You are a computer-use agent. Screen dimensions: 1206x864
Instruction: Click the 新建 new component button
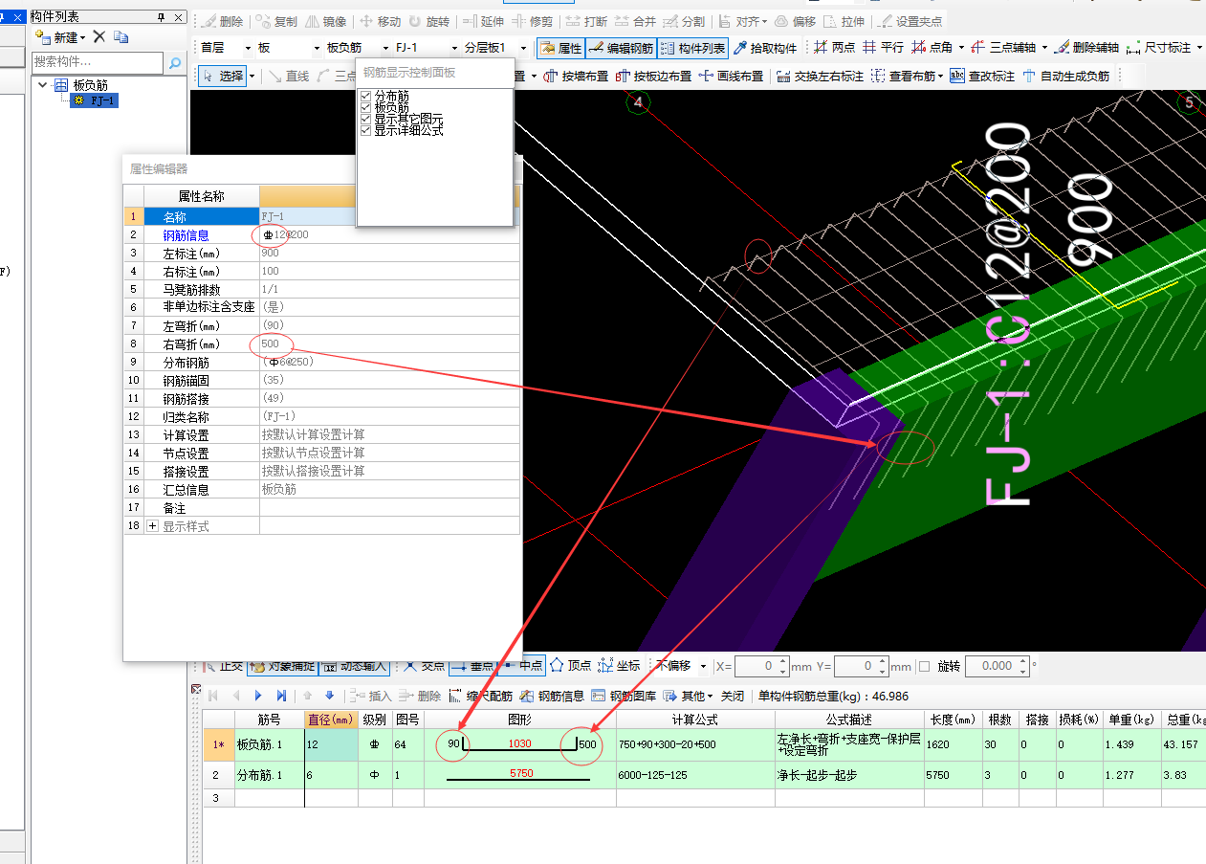click(x=60, y=37)
